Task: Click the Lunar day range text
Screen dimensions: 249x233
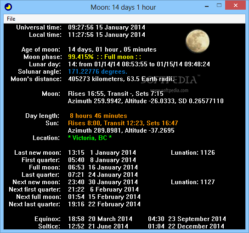Action: (139, 64)
